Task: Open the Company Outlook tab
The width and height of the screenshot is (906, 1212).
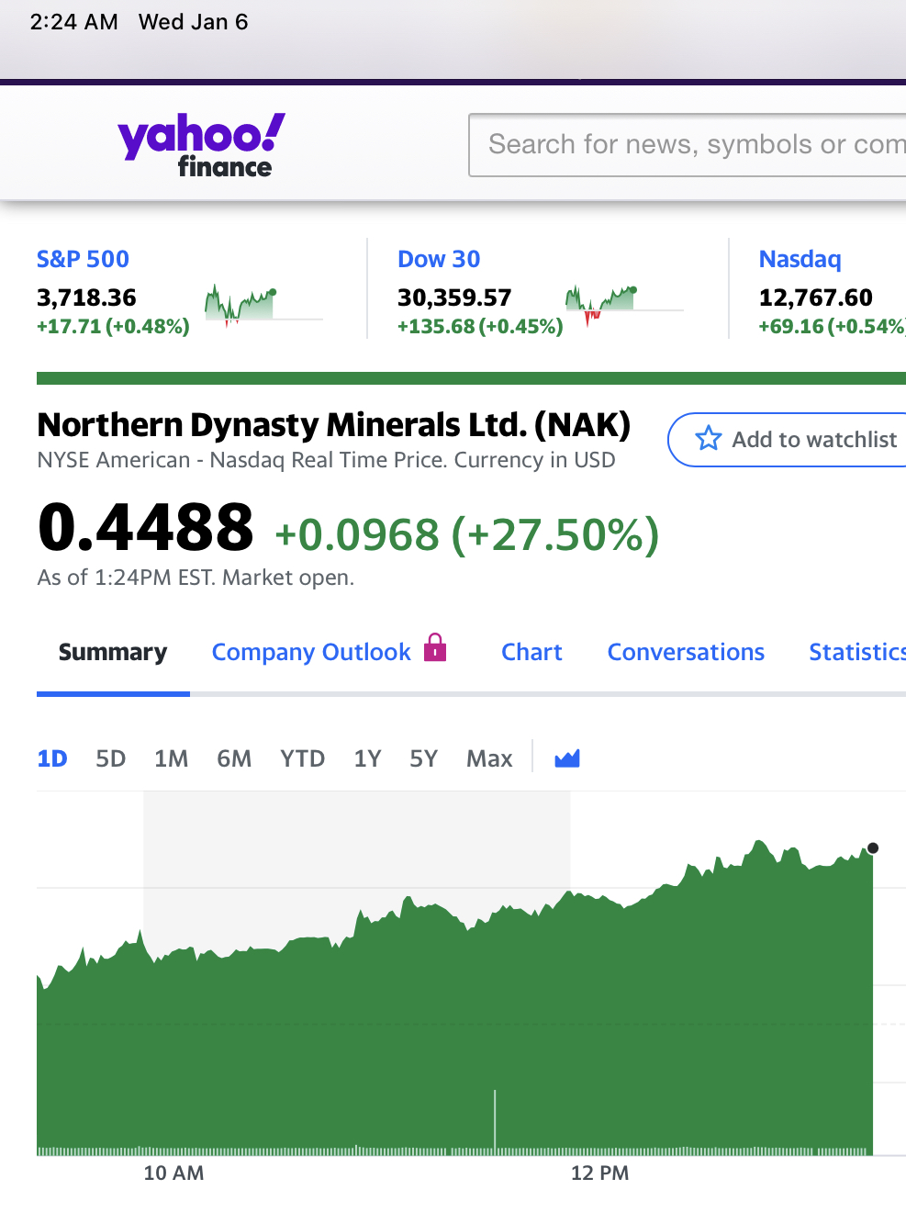Action: coord(311,652)
